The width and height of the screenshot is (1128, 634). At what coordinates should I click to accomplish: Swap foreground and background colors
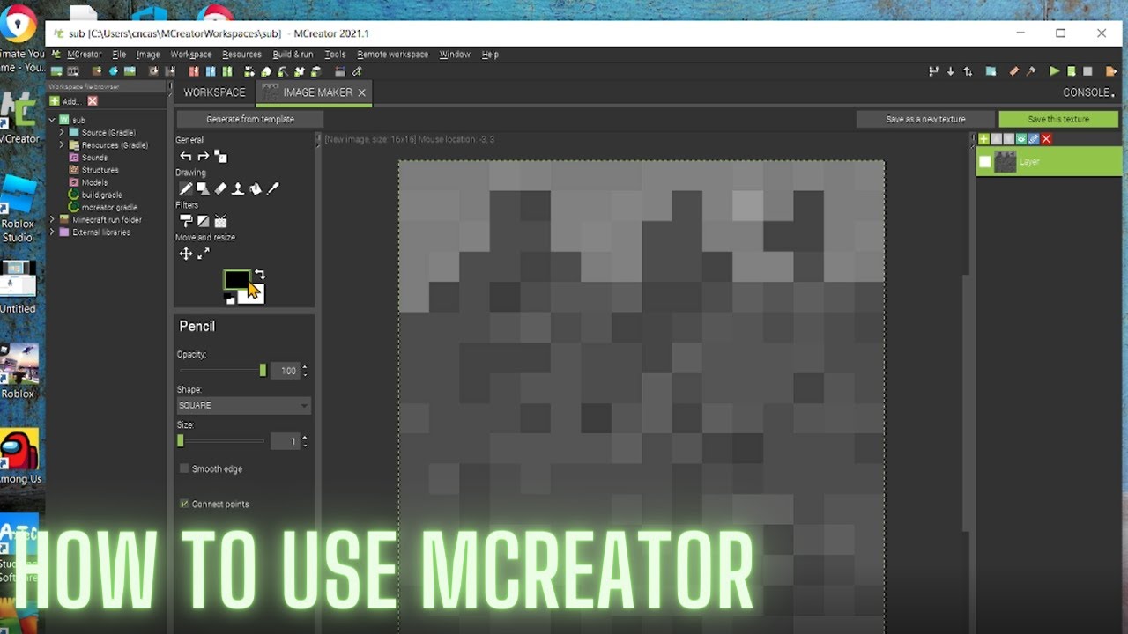tap(259, 275)
